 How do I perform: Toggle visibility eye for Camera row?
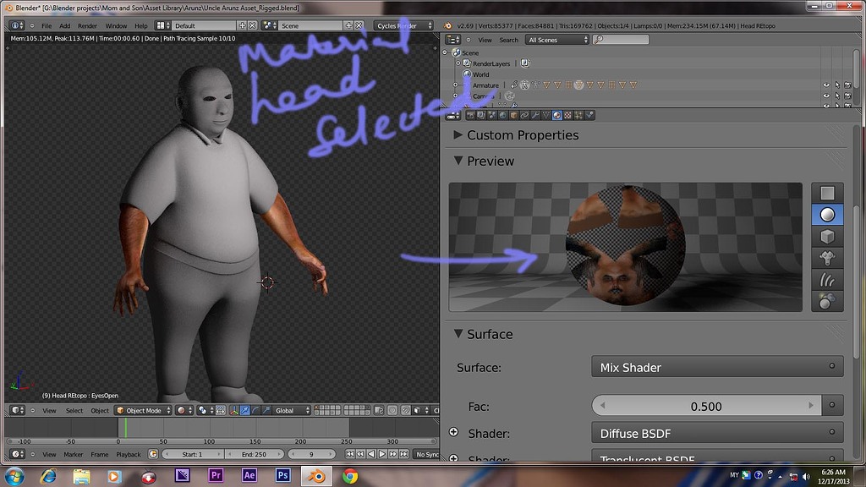[x=826, y=96]
